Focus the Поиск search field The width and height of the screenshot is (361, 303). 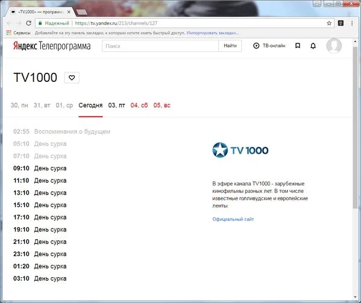pos(160,46)
